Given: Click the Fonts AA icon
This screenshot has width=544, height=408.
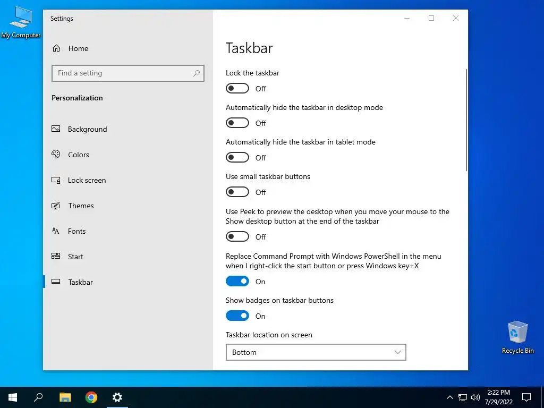Looking at the screenshot, I should [55, 231].
